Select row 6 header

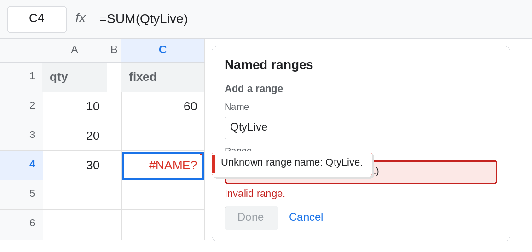[x=21, y=224]
